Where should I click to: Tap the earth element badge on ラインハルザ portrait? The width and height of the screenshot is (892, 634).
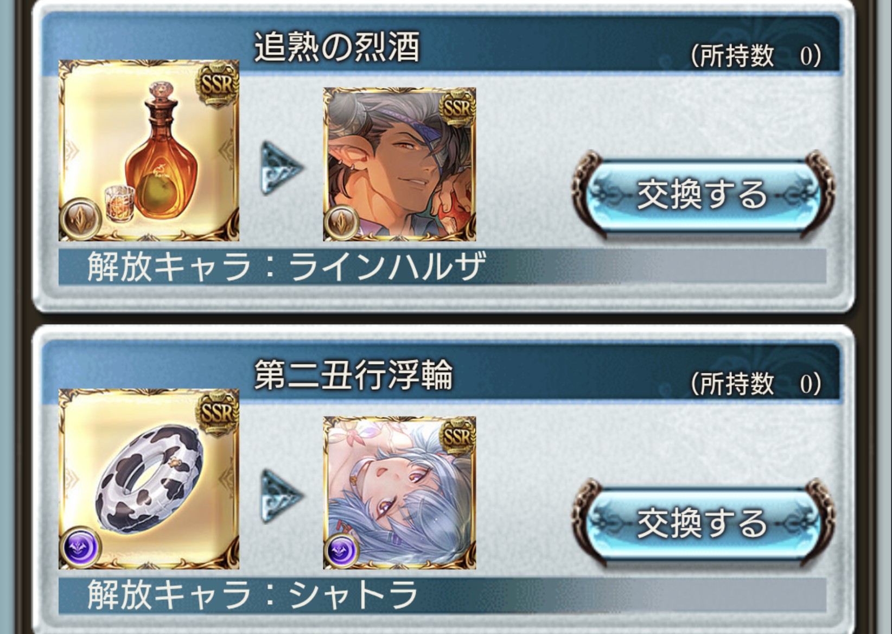(342, 223)
